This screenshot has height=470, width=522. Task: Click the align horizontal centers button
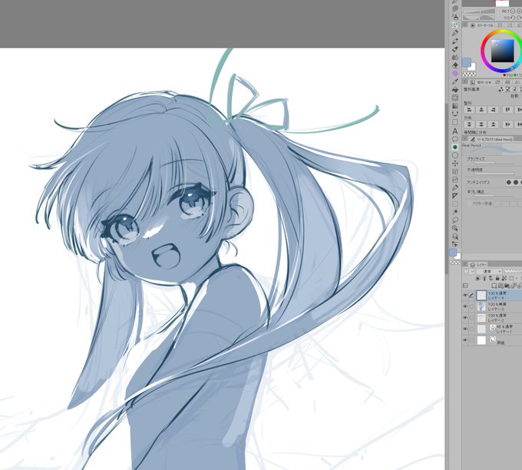[x=481, y=110]
